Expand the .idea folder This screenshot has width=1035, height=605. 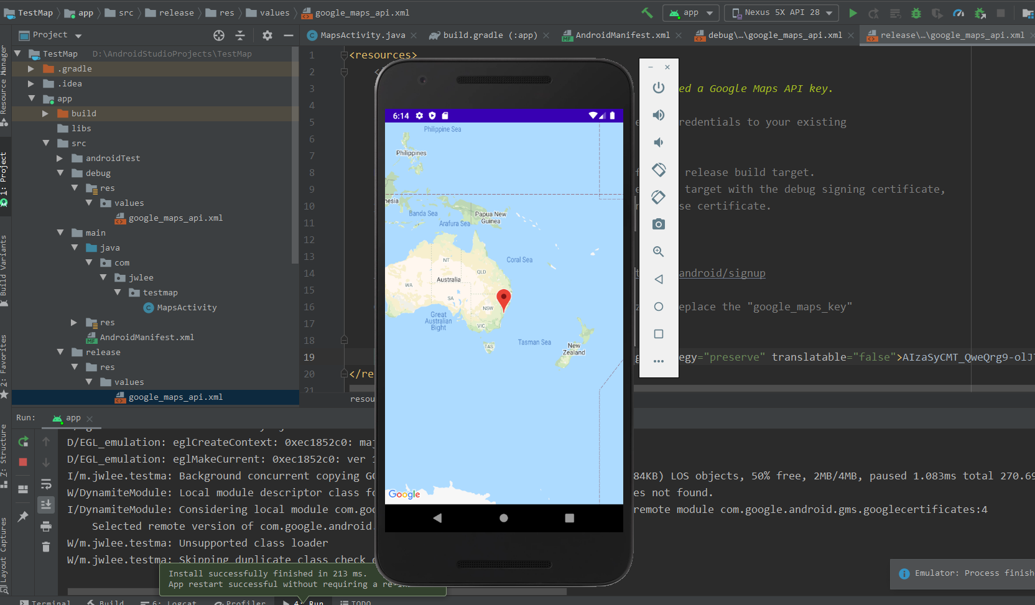pyautogui.click(x=31, y=84)
